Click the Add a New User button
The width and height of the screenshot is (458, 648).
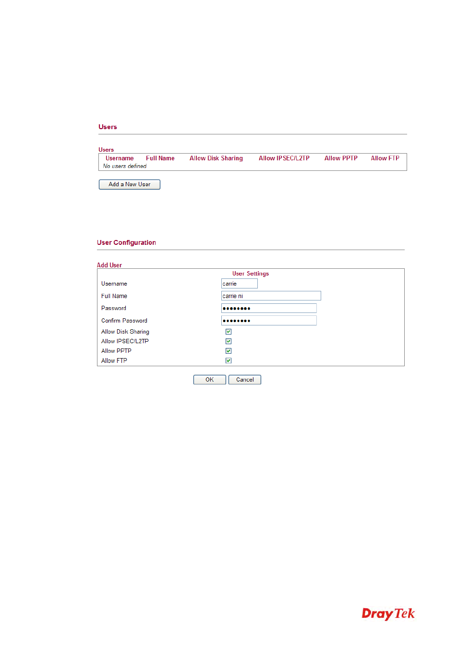[x=130, y=184]
